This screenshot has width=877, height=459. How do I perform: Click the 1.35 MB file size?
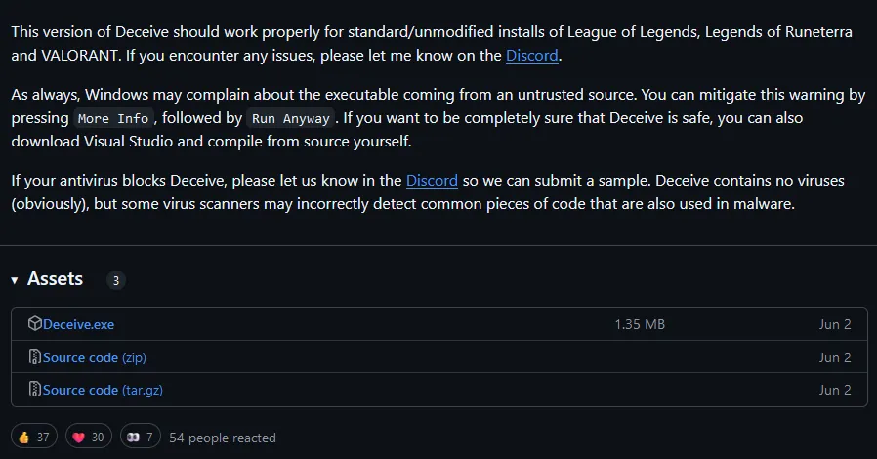[640, 324]
